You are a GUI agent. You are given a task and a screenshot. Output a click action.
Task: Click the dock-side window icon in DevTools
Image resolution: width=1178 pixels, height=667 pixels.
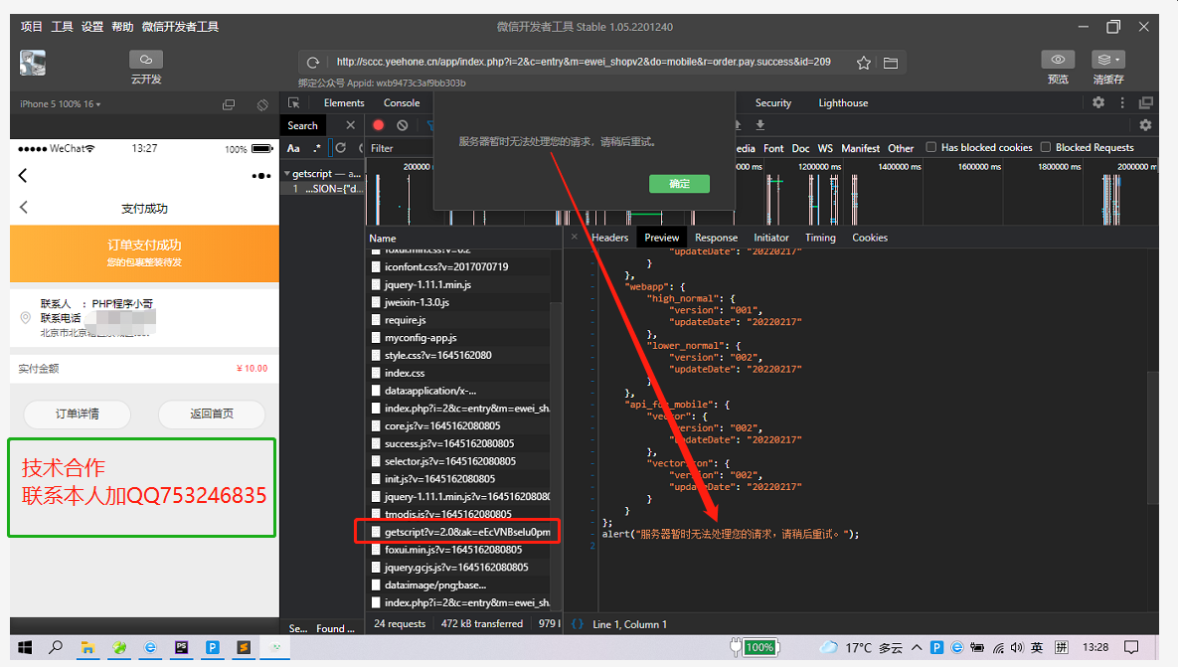(1146, 102)
